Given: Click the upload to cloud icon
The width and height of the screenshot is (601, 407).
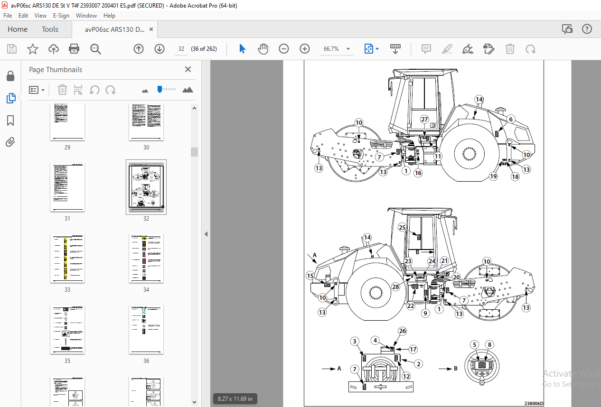Looking at the screenshot, I should (54, 49).
